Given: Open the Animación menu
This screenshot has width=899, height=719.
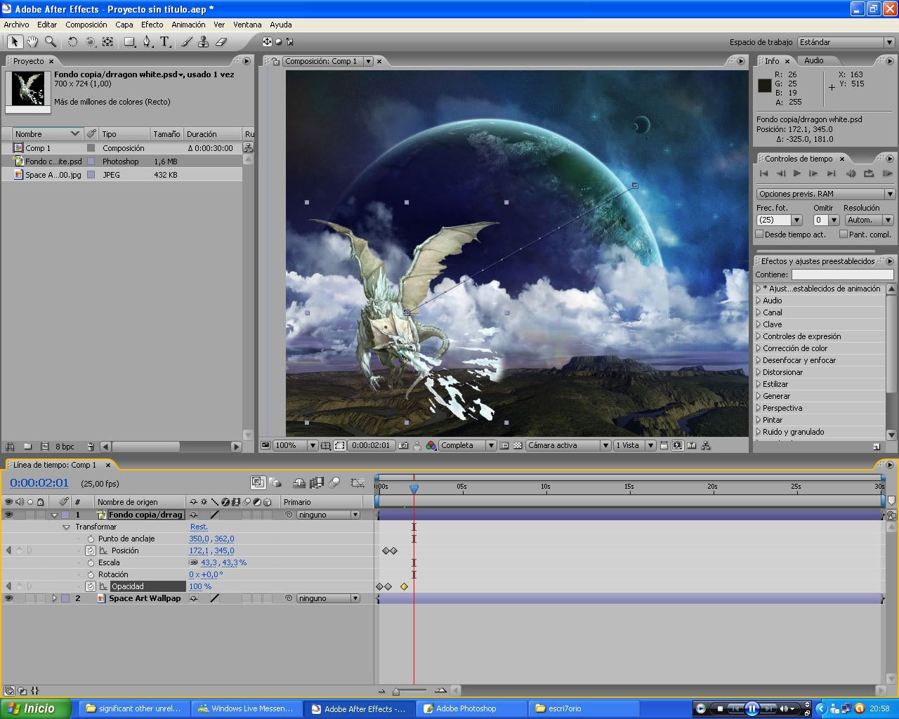Looking at the screenshot, I should 189,25.
